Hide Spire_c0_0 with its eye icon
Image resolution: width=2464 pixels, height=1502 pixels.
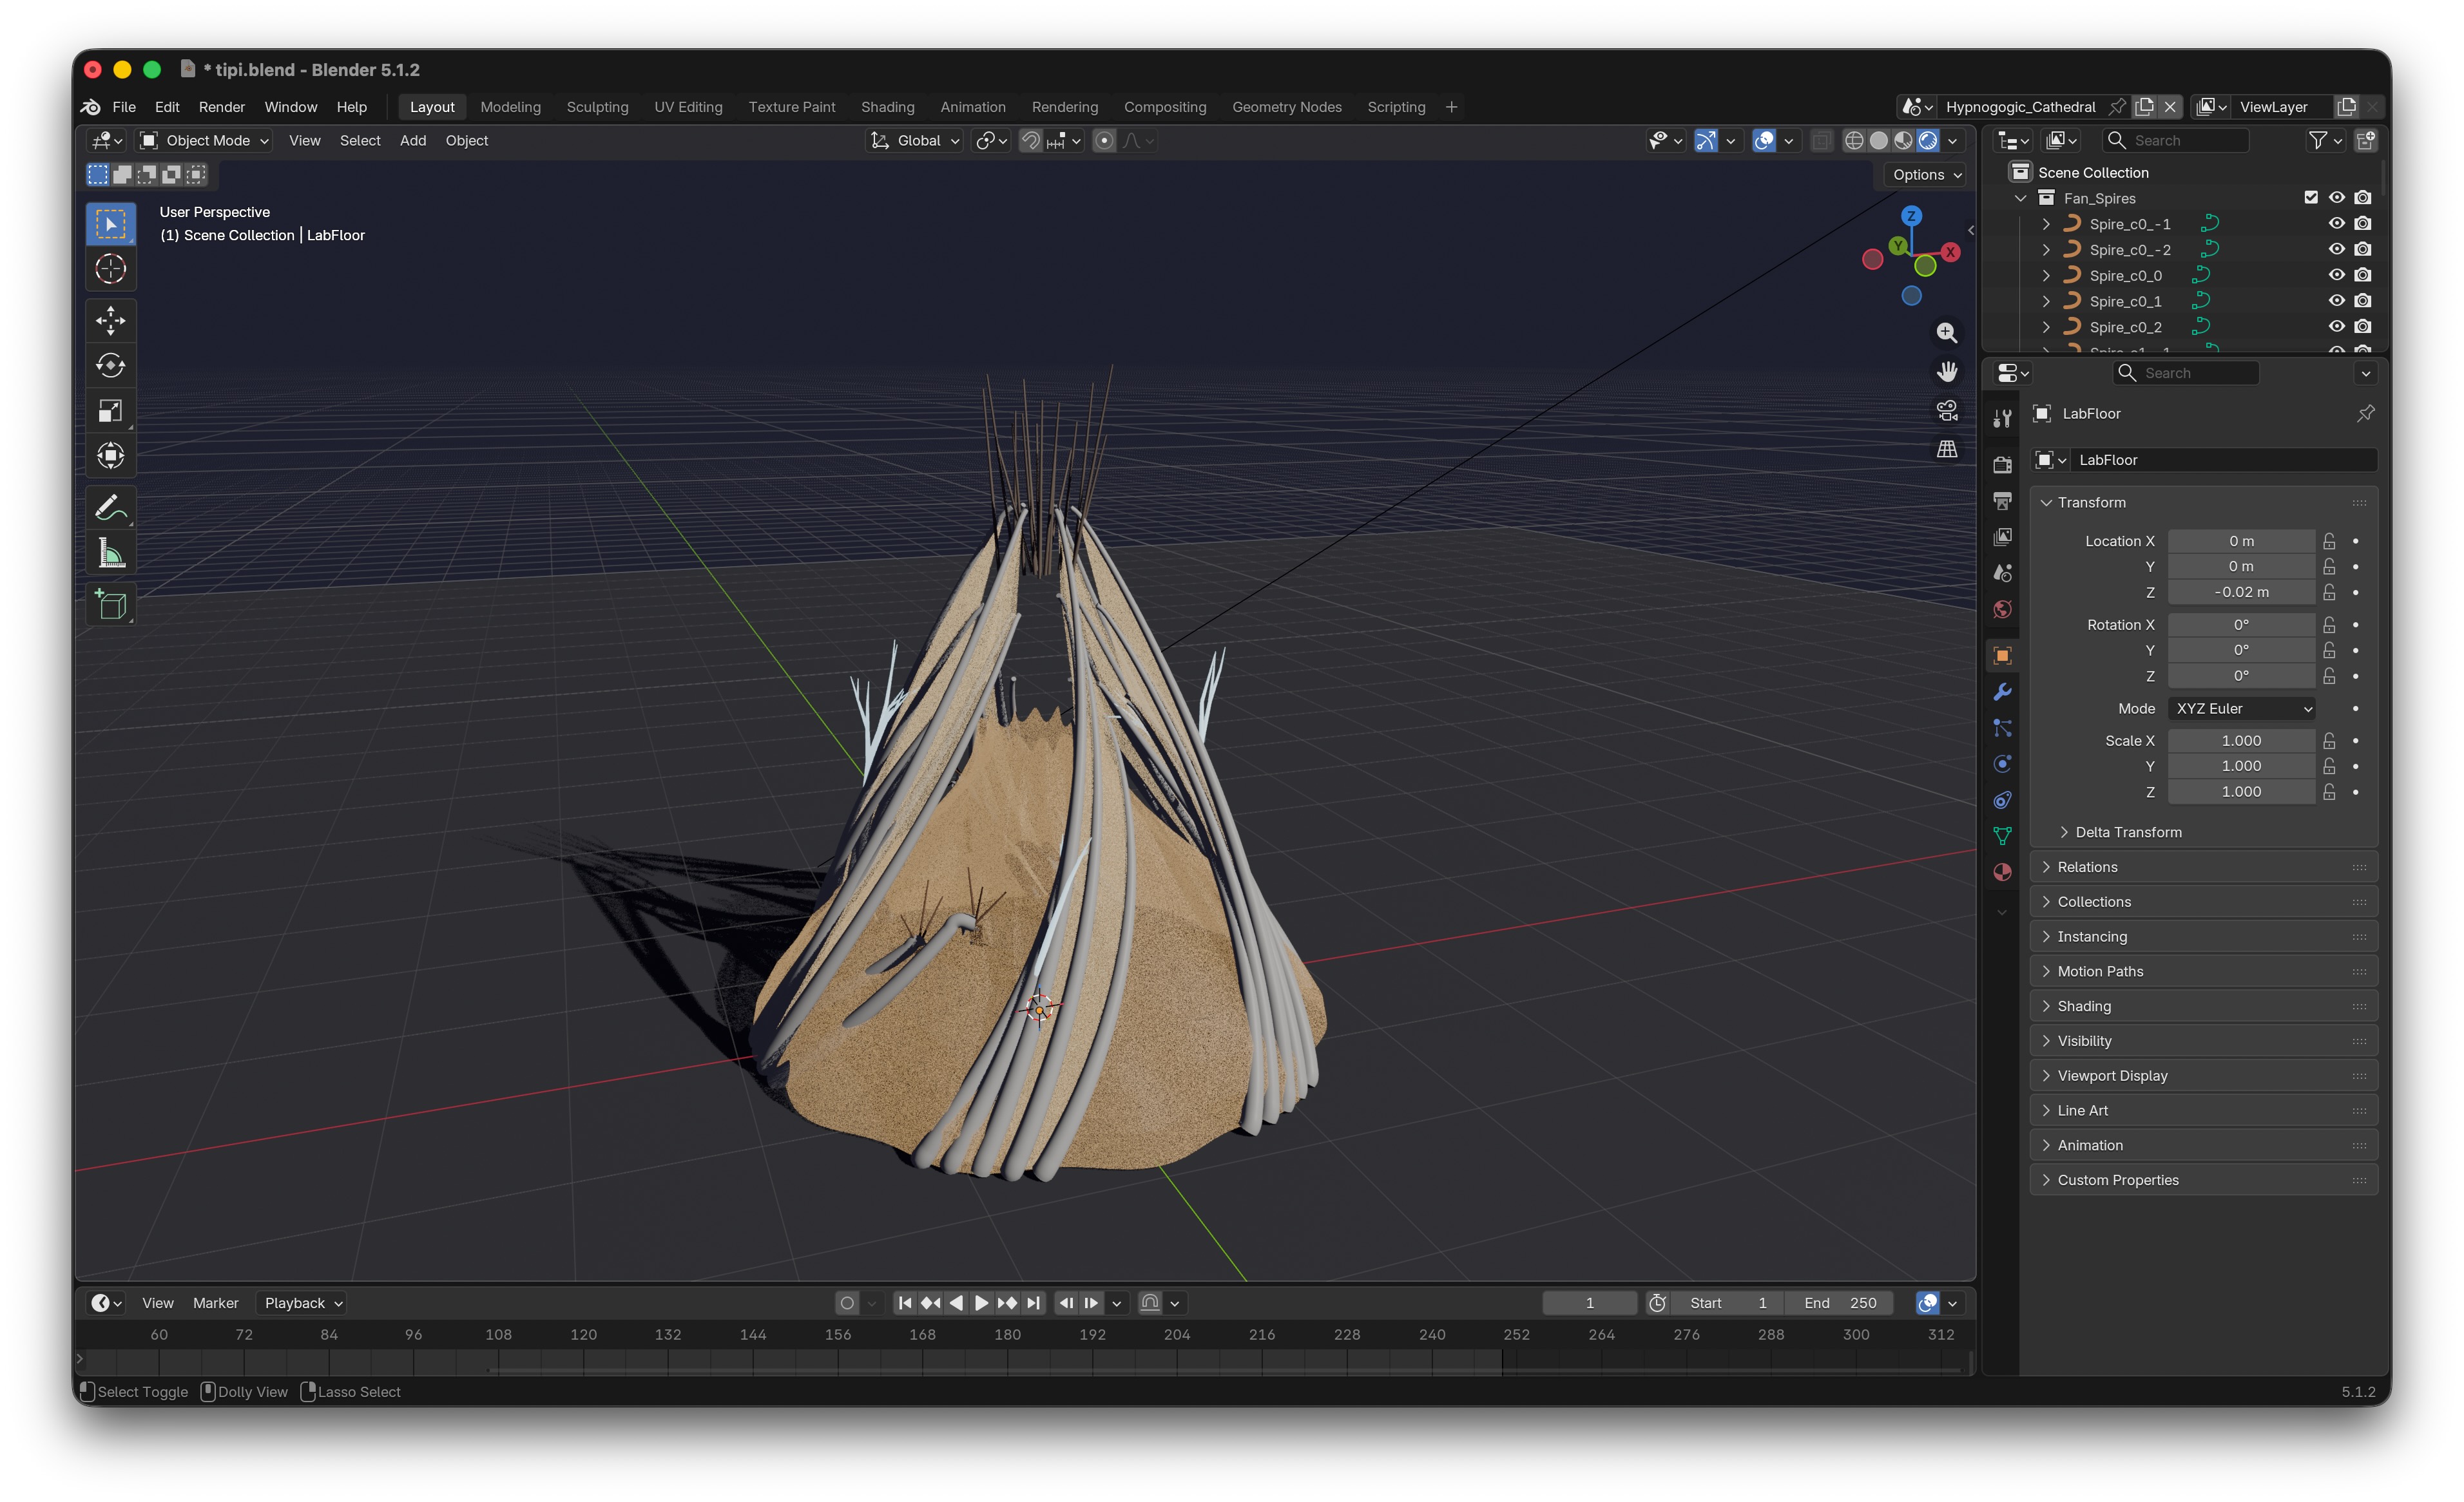point(2336,275)
